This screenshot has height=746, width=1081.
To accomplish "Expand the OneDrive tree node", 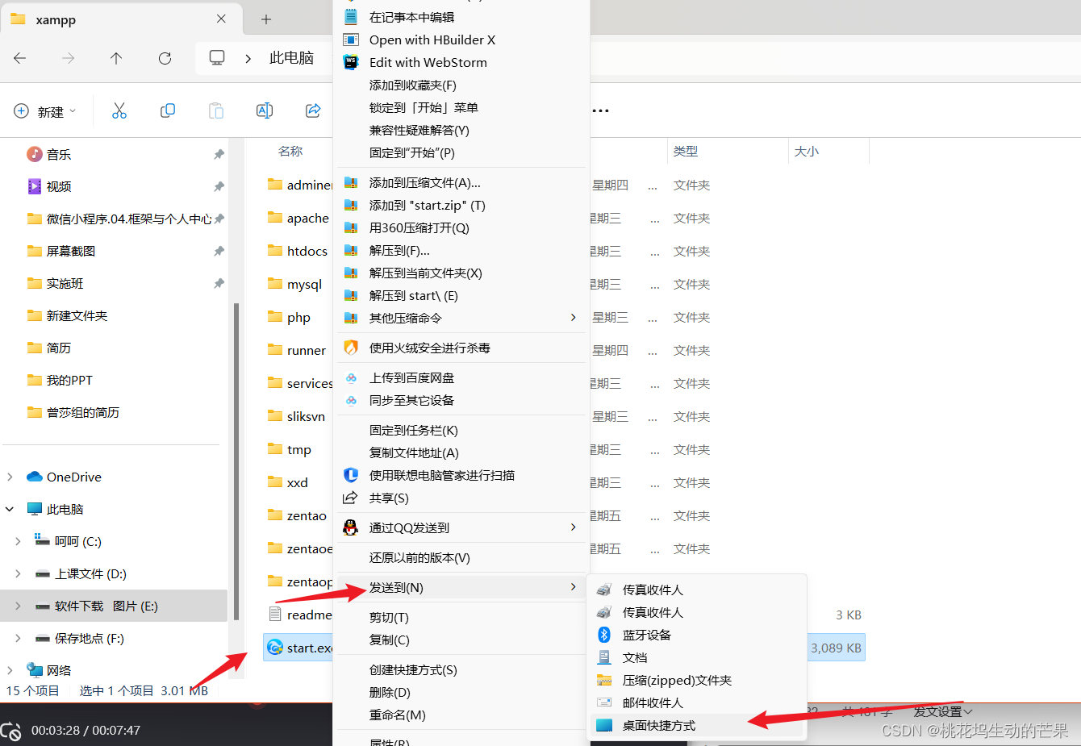I will (x=10, y=477).
